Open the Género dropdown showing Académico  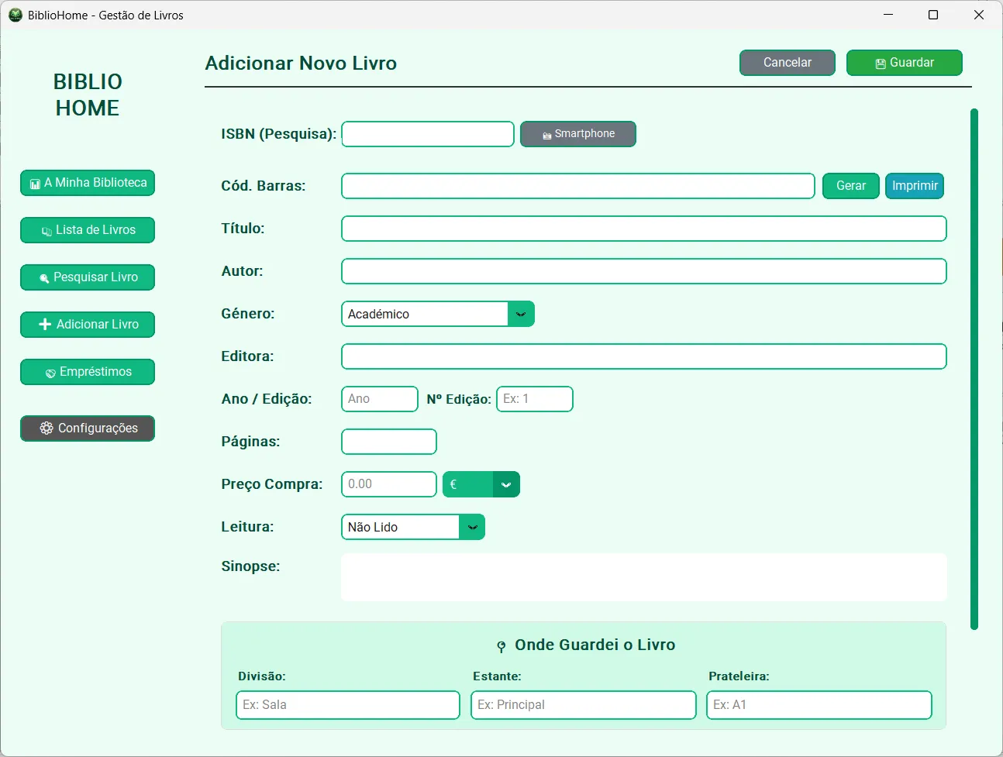521,314
